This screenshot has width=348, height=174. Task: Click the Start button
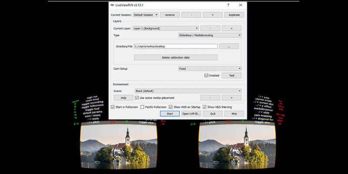point(170,114)
